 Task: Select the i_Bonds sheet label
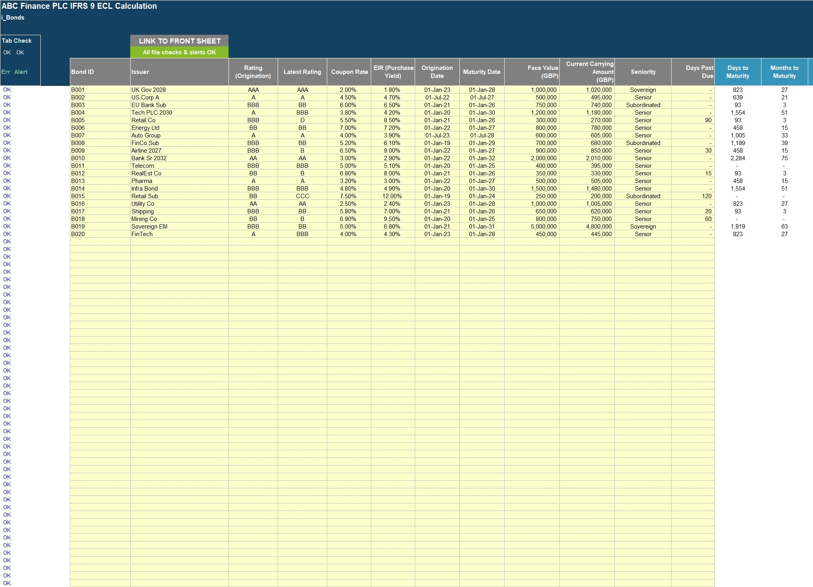[12, 18]
